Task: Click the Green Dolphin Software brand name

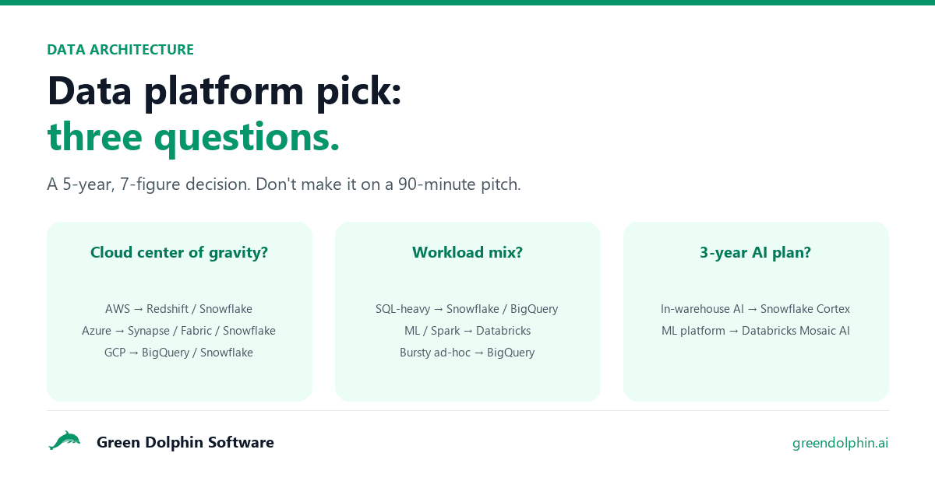Action: [185, 442]
